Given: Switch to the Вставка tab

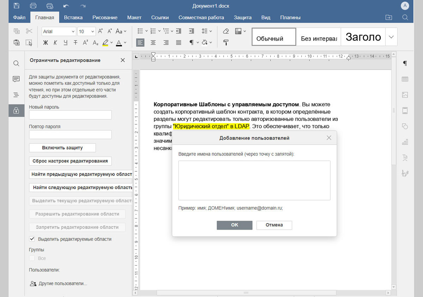Looking at the screenshot, I should point(73,17).
